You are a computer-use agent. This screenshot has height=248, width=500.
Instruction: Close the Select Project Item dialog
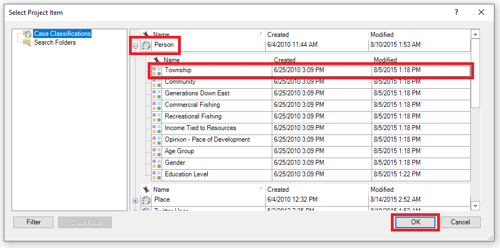pos(481,13)
